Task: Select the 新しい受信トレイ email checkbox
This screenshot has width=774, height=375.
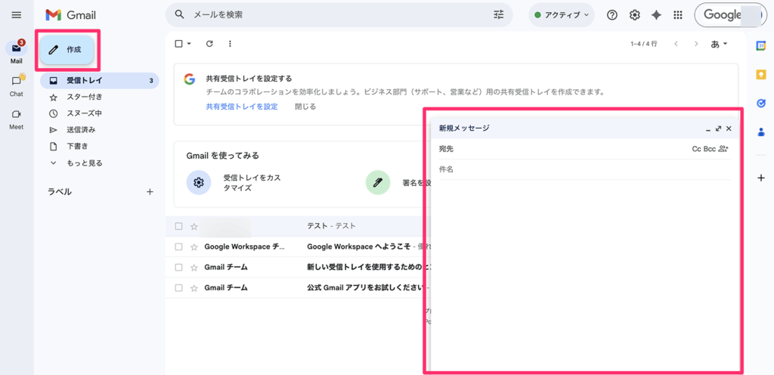Action: click(x=178, y=268)
